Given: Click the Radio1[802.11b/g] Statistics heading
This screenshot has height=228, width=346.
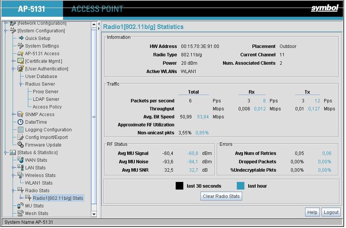Looking at the screenshot, I should 144,27.
